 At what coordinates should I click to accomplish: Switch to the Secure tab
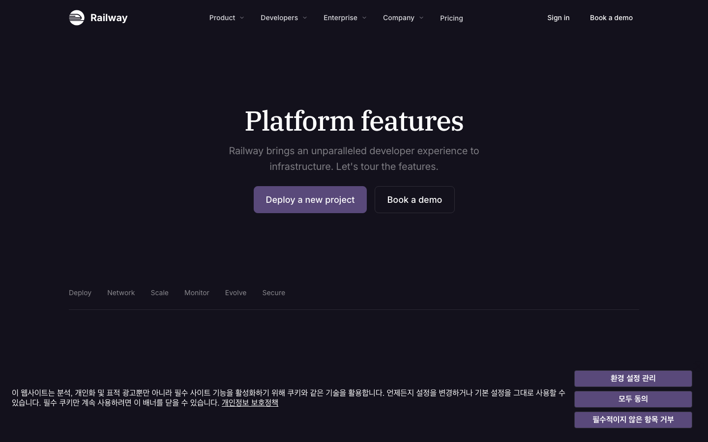click(274, 293)
